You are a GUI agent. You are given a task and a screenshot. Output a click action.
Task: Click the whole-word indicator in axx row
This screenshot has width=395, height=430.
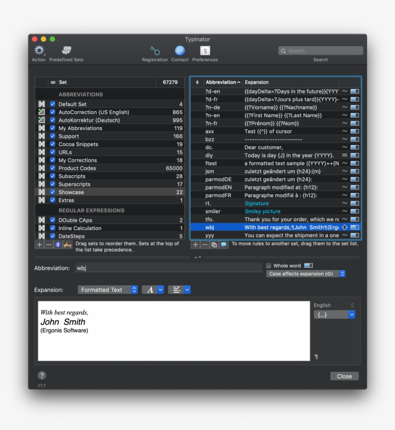355,131
